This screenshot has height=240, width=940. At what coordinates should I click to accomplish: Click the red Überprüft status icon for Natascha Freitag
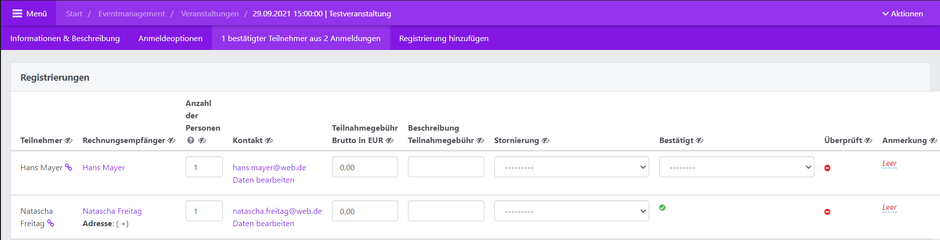[827, 212]
